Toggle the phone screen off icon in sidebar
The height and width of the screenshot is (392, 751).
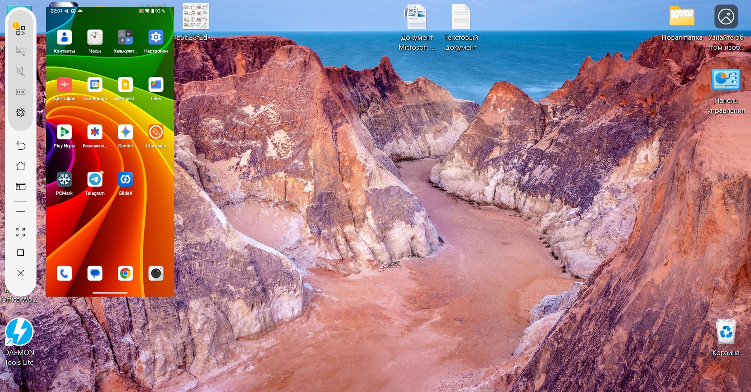point(21,51)
